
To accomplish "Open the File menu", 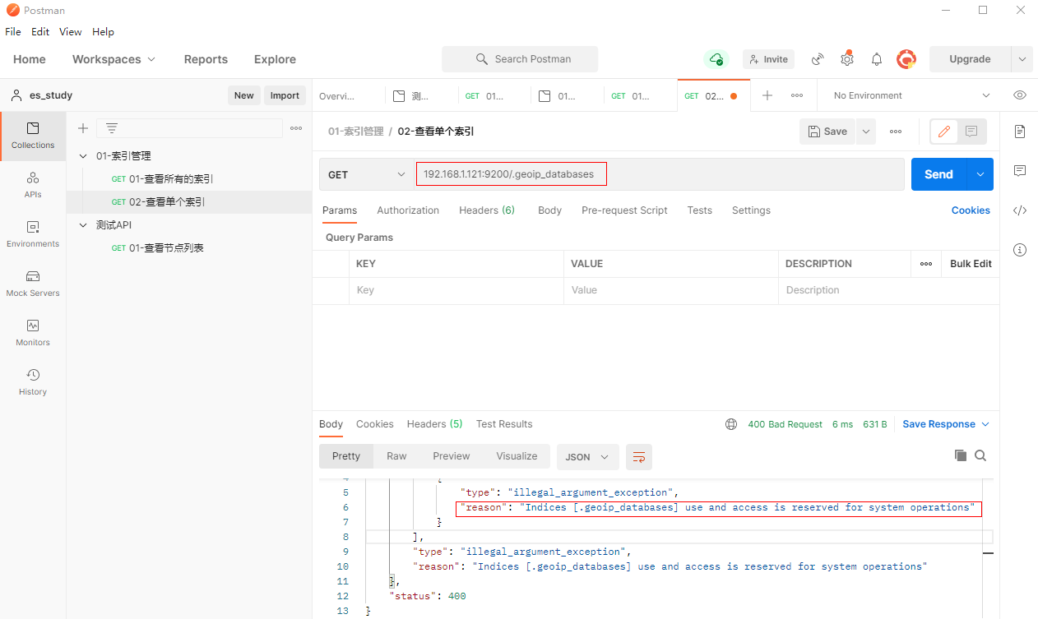I will click(13, 32).
